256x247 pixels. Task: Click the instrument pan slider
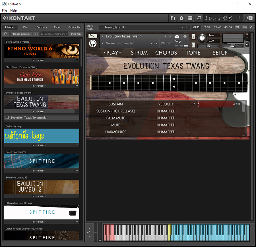pyautogui.click(x=208, y=46)
